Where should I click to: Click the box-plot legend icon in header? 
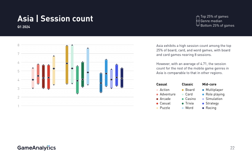coord(198,21)
